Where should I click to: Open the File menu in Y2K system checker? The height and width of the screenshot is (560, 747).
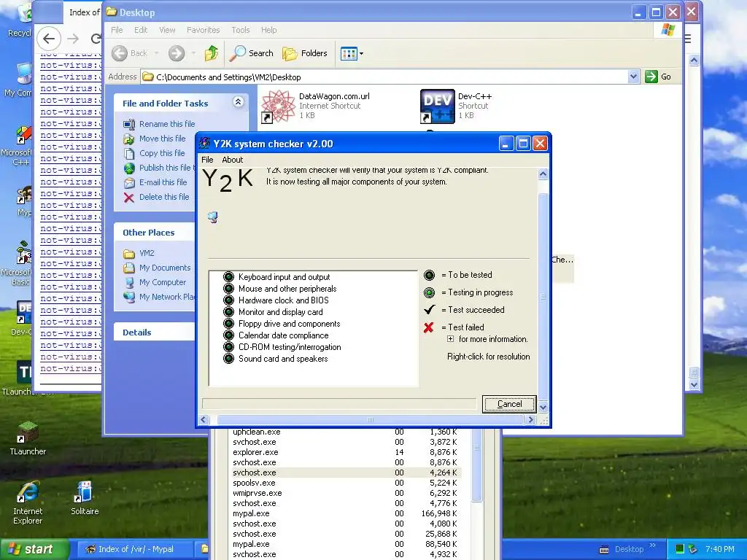coord(207,160)
